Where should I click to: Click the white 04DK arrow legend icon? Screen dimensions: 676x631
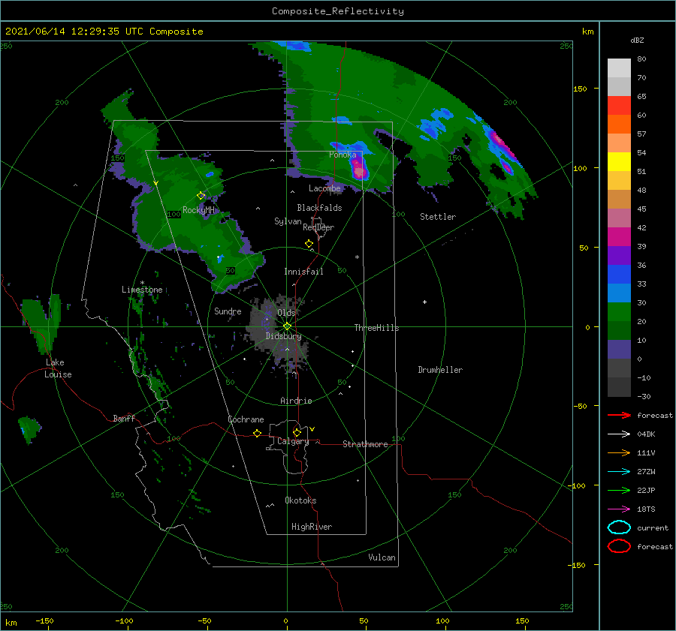(619, 434)
